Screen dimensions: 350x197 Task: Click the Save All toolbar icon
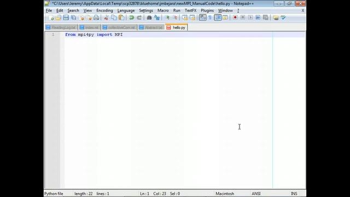(x=73, y=18)
